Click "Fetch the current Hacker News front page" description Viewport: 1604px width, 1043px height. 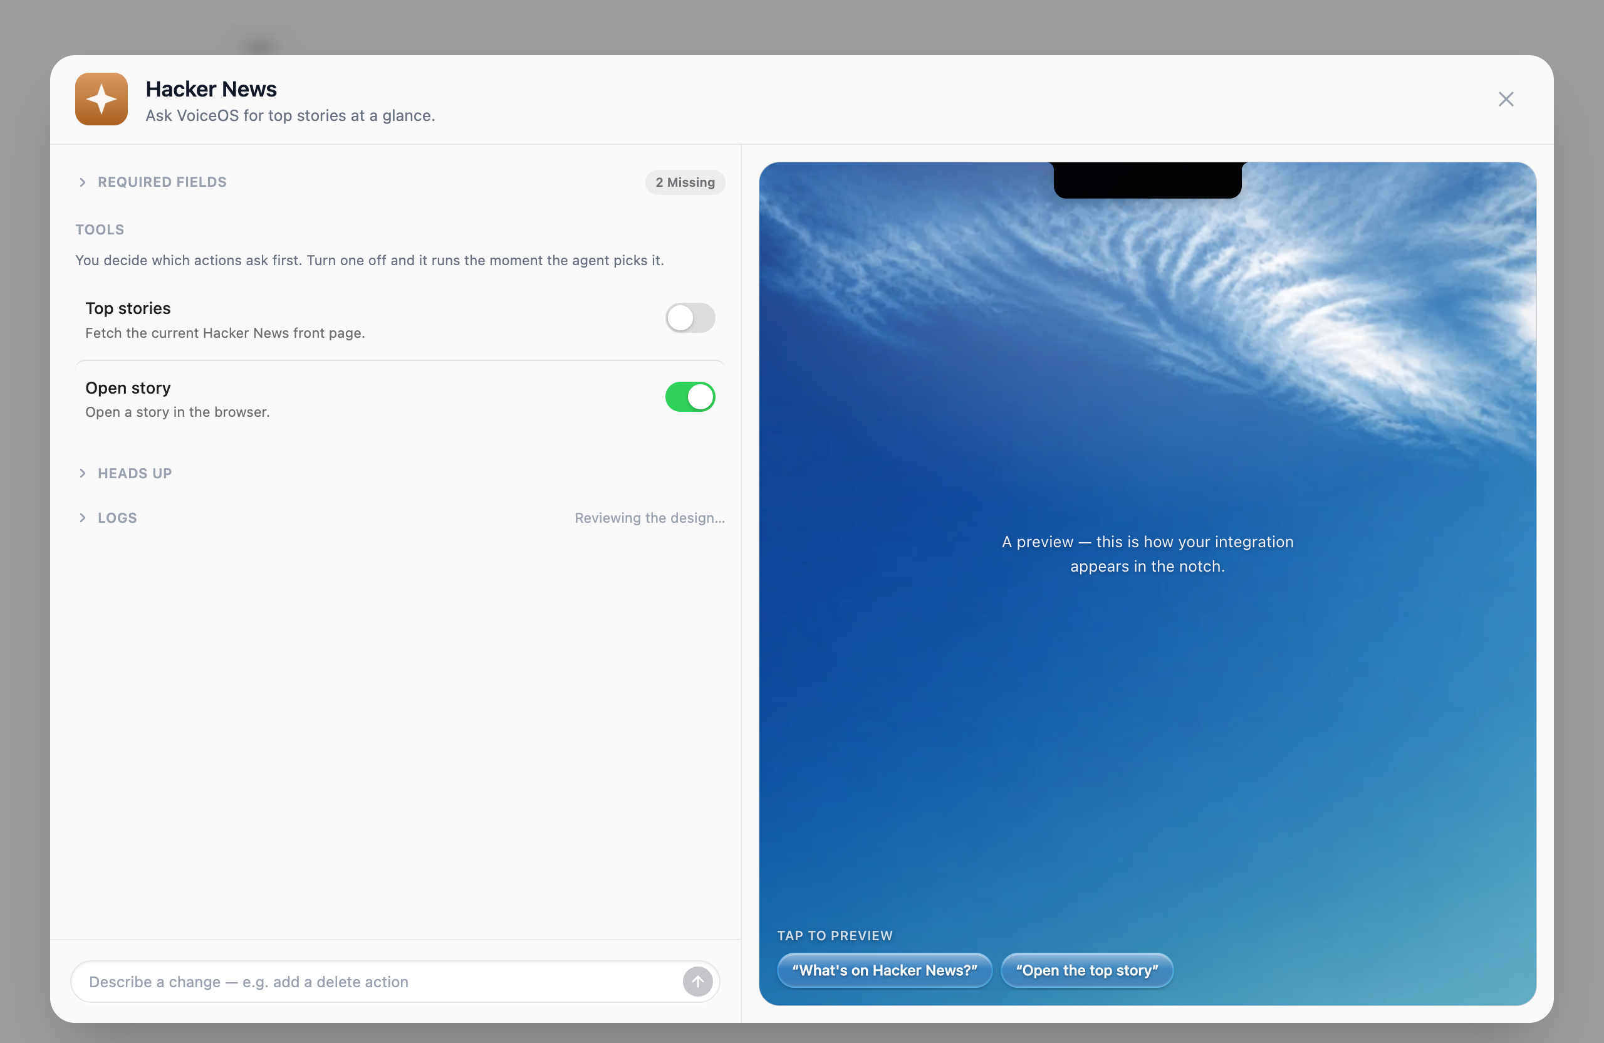tap(225, 333)
